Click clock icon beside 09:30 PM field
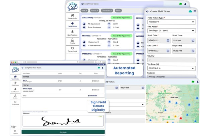This screenshot has height=137, width=205. (x=143, y=88)
